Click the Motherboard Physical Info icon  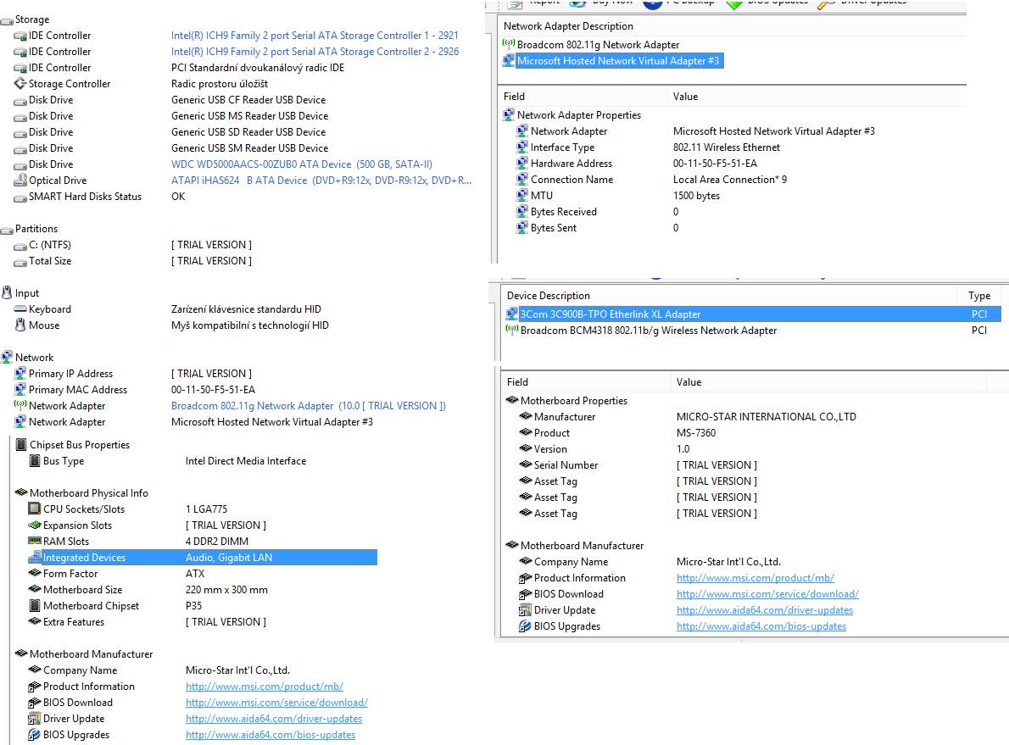tap(21, 492)
